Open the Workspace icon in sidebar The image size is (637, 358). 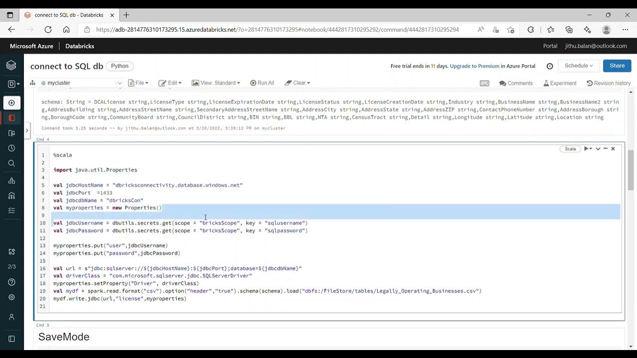[x=11, y=118]
